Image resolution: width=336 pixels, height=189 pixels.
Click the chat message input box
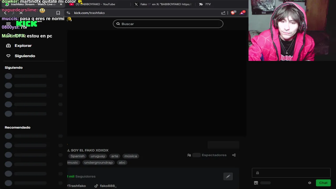[x=291, y=173]
